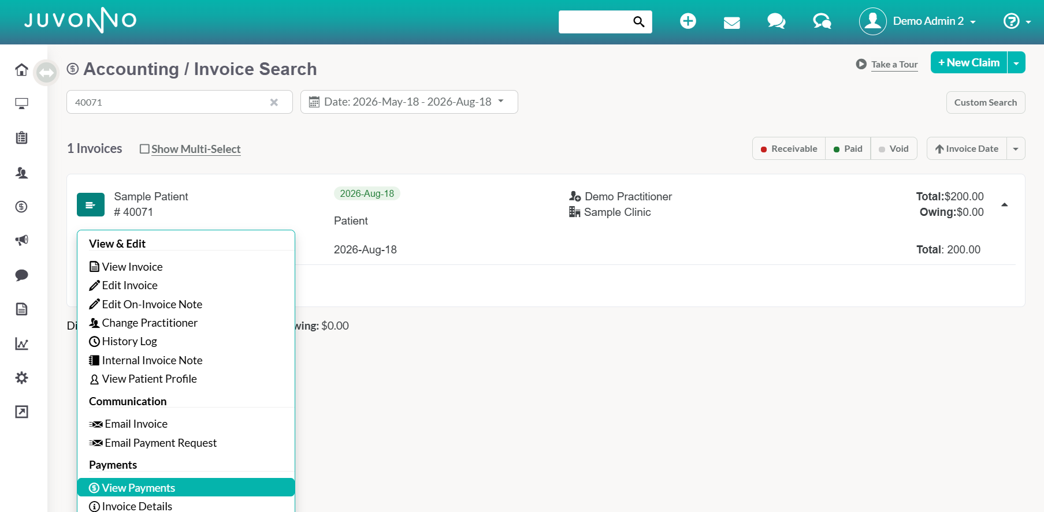The image size is (1044, 512).
Task: Click the Owing:$0.00 amount
Action: pyautogui.click(x=952, y=212)
